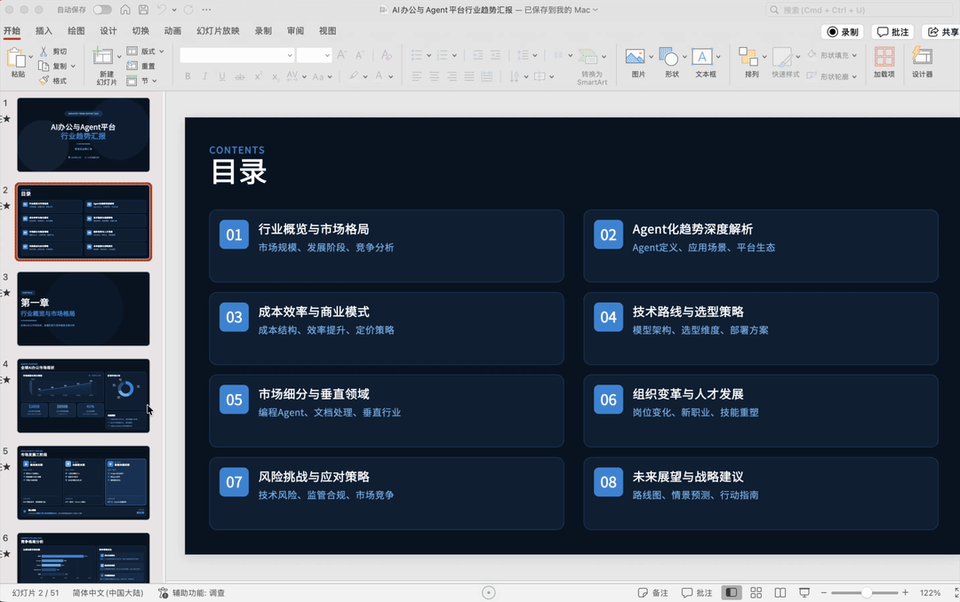Click the zoom out minus button
The image size is (960, 602).
coord(823,593)
